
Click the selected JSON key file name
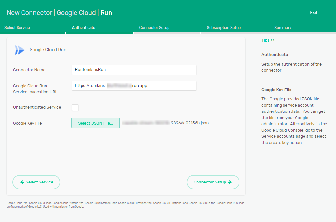click(x=166, y=123)
